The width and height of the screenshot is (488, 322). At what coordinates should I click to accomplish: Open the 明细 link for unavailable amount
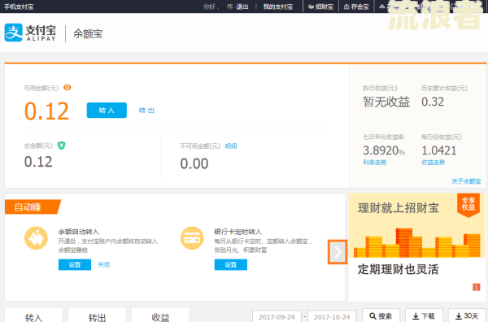pyautogui.click(x=231, y=146)
